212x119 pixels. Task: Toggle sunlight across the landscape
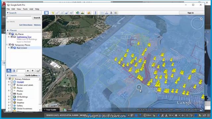[82, 13]
